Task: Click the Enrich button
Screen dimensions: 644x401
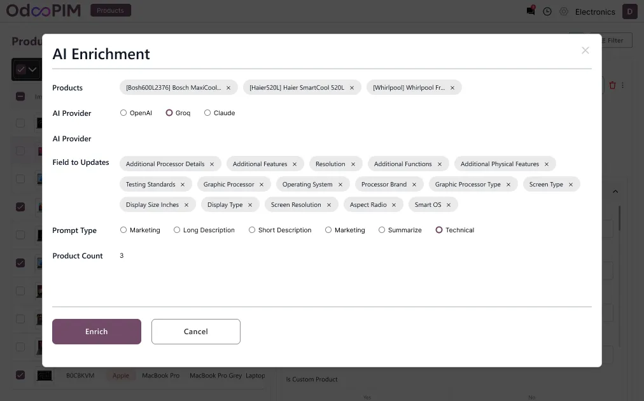Action: pyautogui.click(x=97, y=332)
